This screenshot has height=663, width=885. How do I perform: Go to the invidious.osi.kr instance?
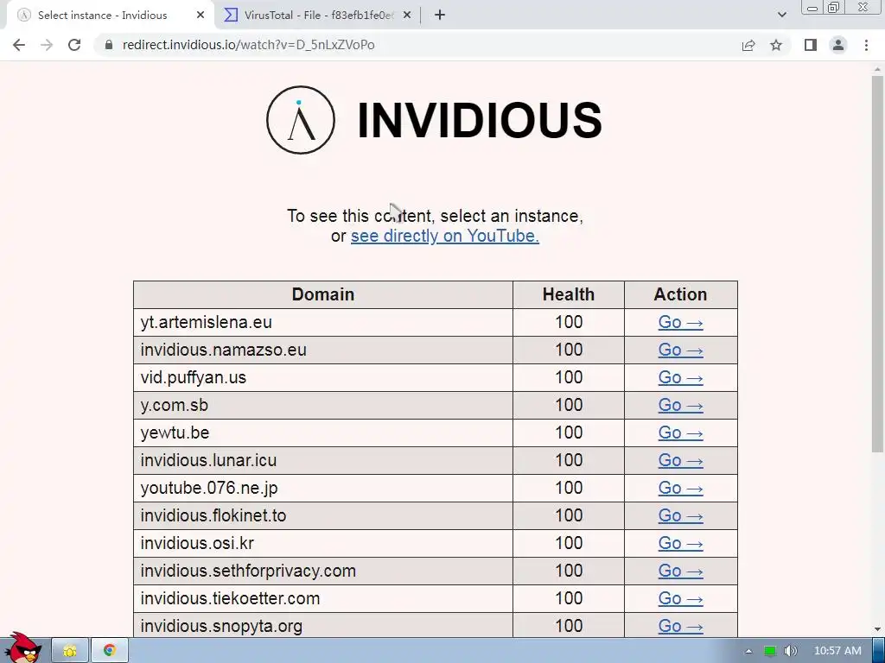(681, 544)
